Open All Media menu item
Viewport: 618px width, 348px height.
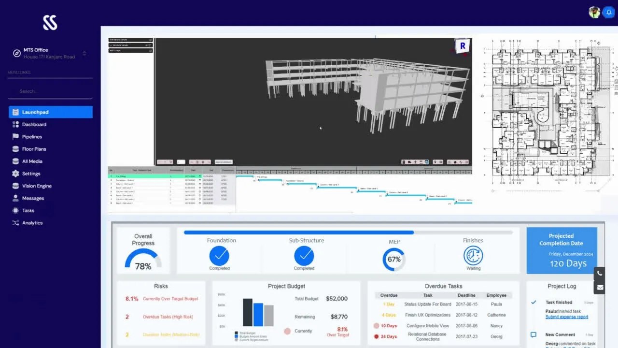(x=32, y=161)
